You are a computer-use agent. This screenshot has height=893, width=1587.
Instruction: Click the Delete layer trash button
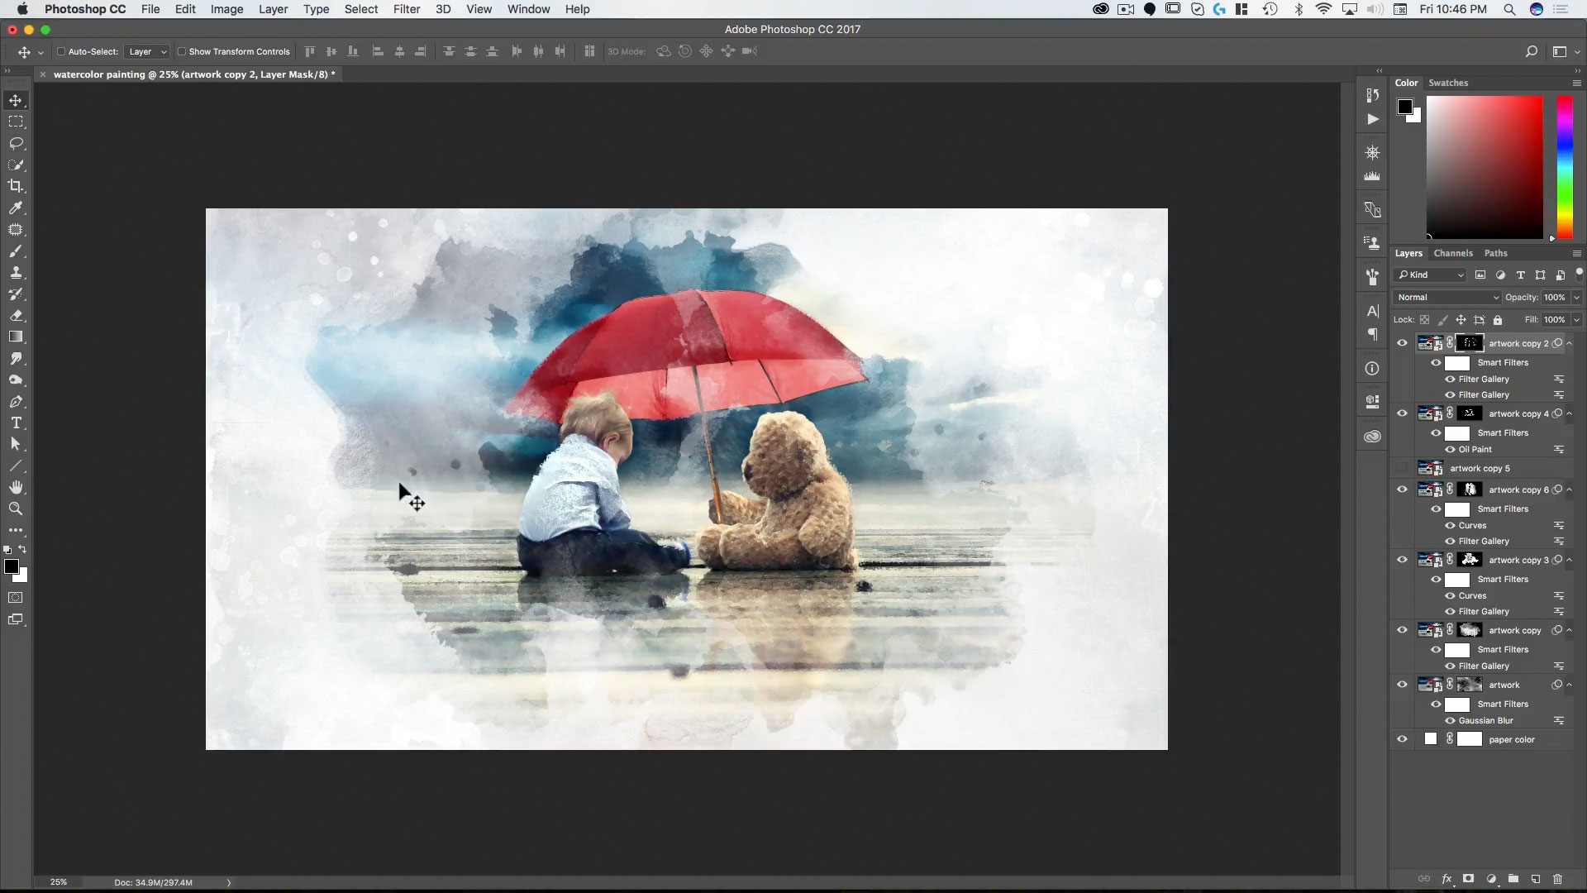tap(1559, 879)
